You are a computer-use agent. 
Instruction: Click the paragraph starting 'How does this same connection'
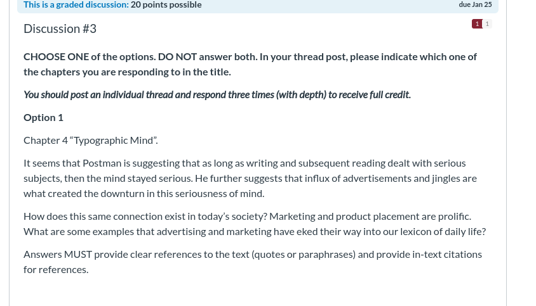[255, 224]
